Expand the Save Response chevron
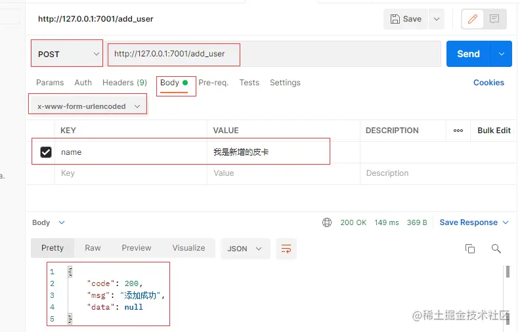 click(x=506, y=222)
